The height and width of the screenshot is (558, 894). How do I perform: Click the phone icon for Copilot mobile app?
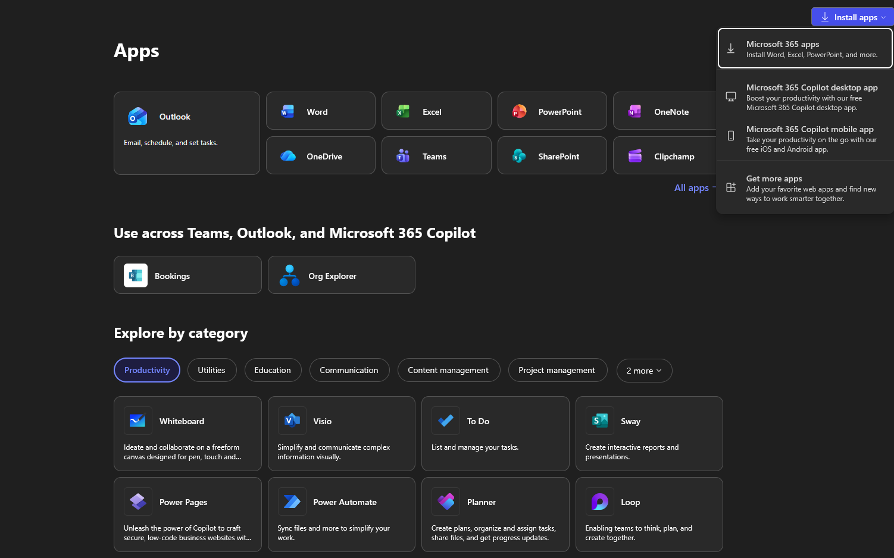point(731,136)
